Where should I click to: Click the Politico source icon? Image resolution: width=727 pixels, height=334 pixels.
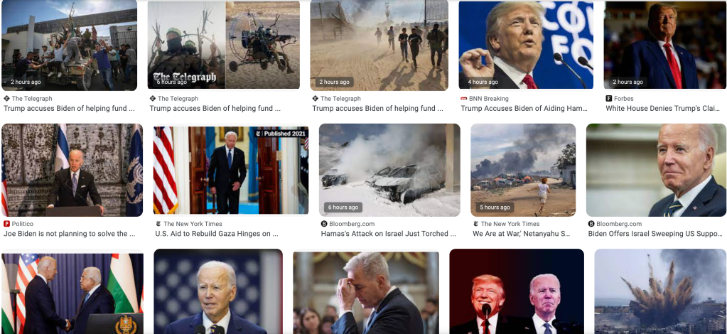tap(6, 224)
